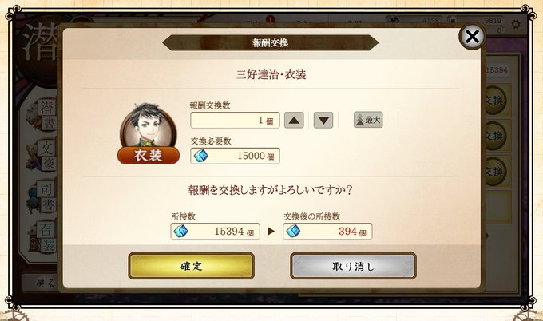Cancel with 取り消し button

point(353,266)
